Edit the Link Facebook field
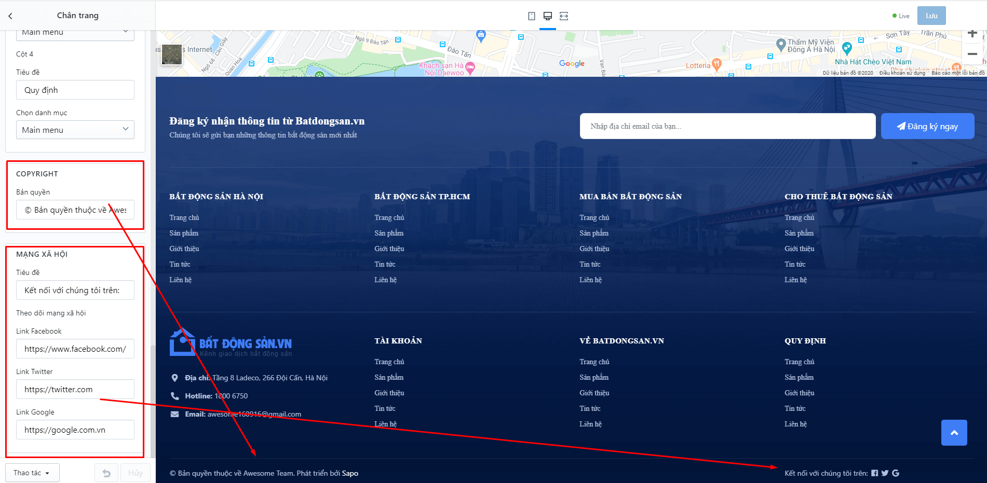Screen dimensions: 987x483 pos(75,349)
